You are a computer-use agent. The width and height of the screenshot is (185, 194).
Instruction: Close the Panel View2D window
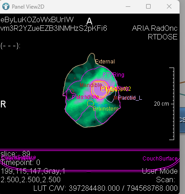click(169, 6)
